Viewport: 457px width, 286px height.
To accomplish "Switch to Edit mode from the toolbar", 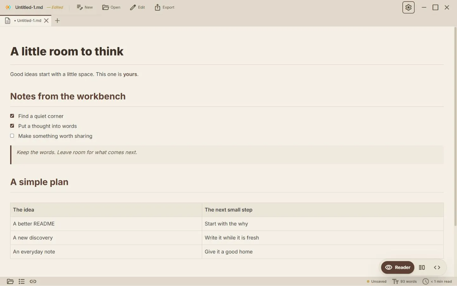I will pyautogui.click(x=137, y=7).
